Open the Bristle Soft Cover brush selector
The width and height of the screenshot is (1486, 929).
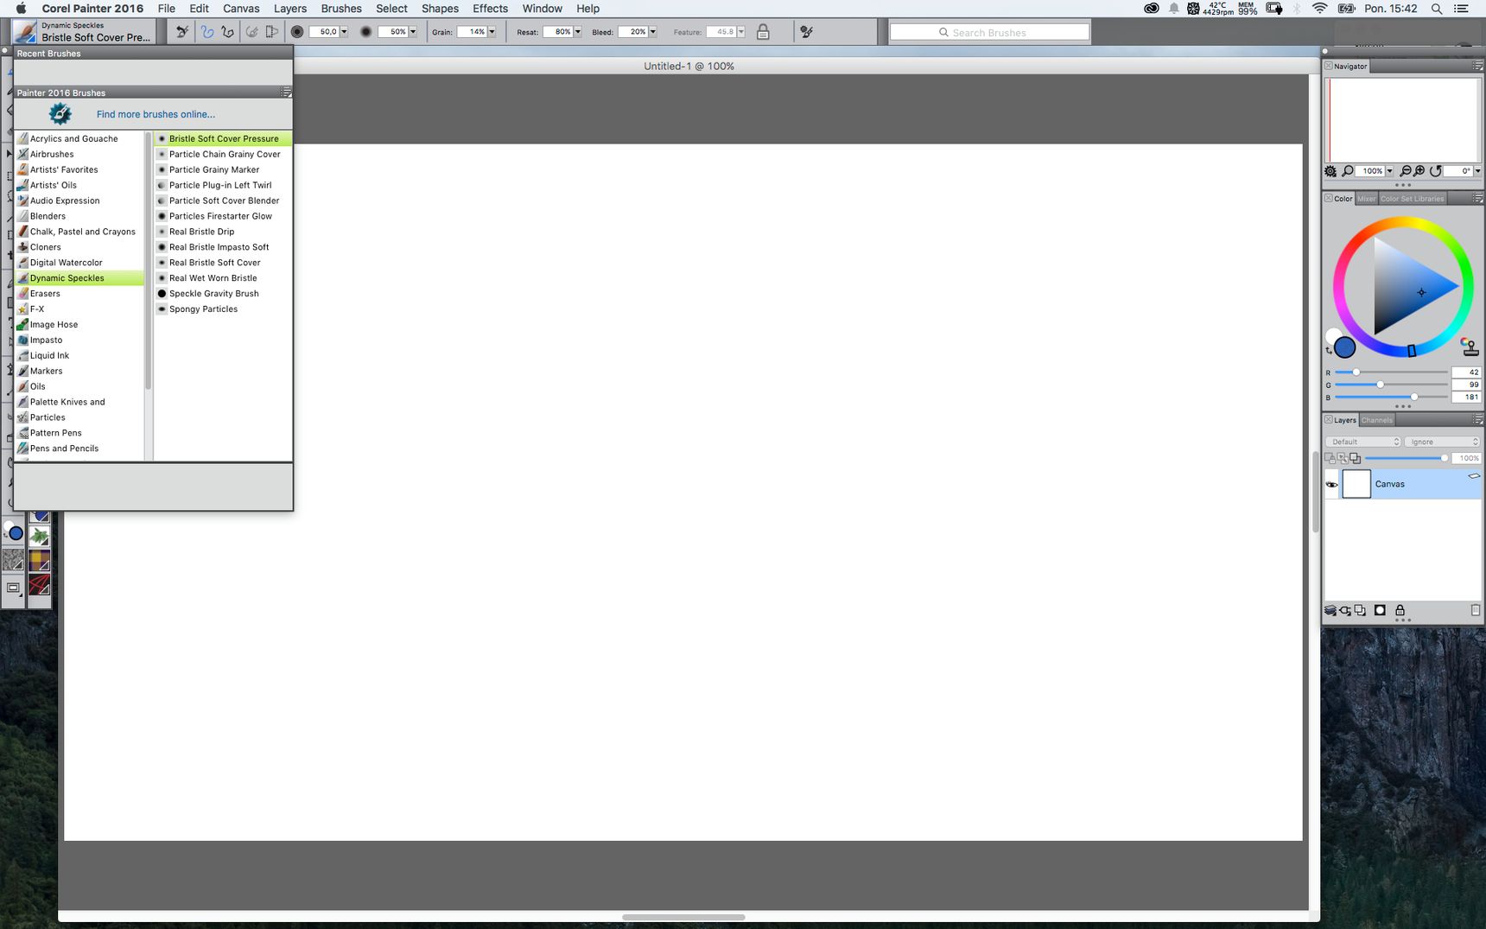(x=84, y=32)
